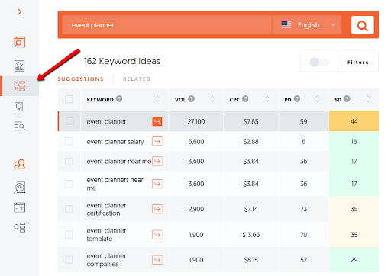This screenshot has width=391, height=276.
Task: Click the arrow icon beside 'event planner' keyword
Action: point(157,121)
